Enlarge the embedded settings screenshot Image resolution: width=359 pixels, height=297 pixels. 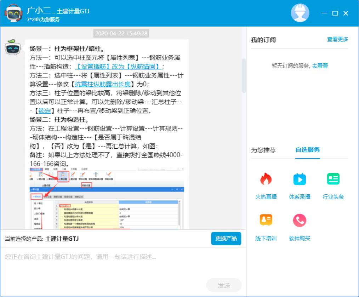tap(107, 198)
